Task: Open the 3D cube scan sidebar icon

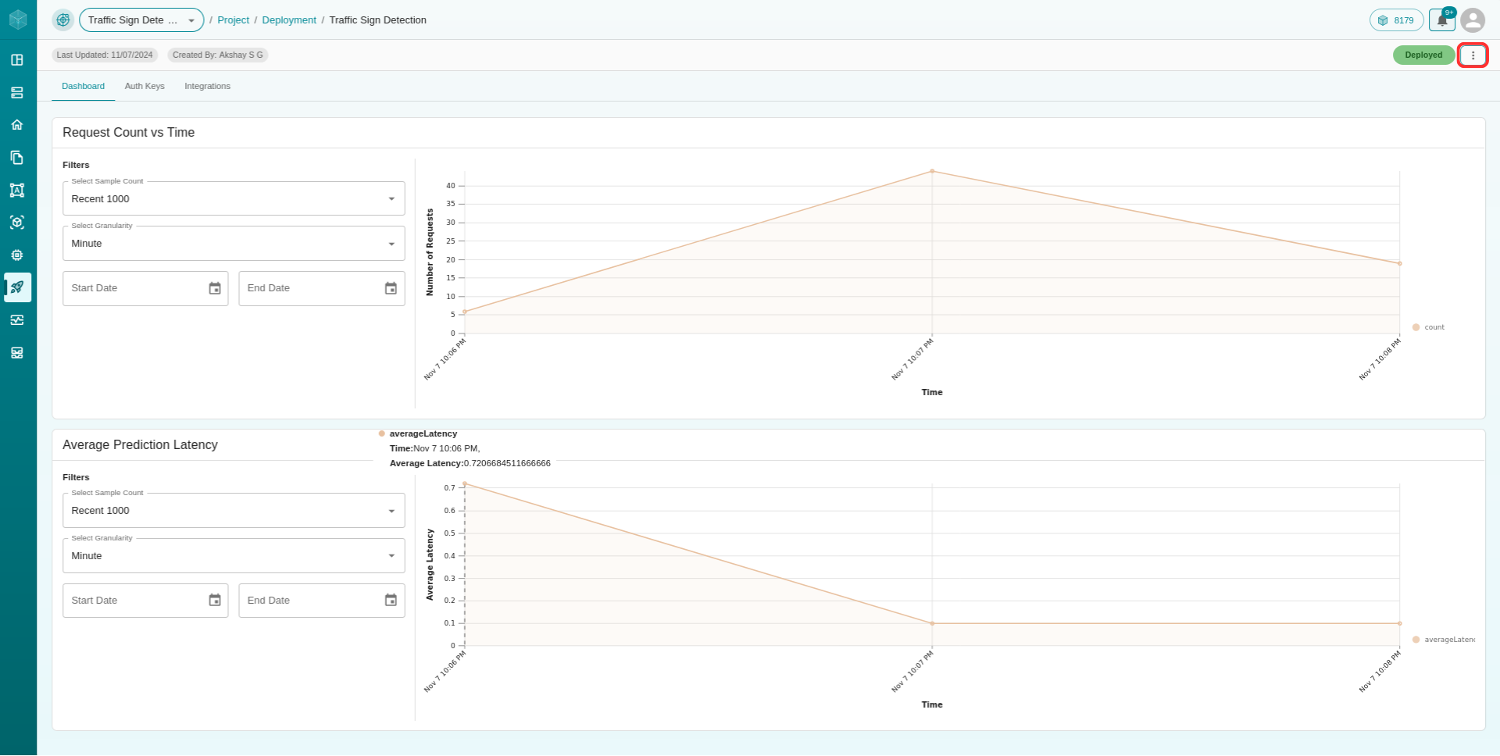Action: click(x=17, y=223)
